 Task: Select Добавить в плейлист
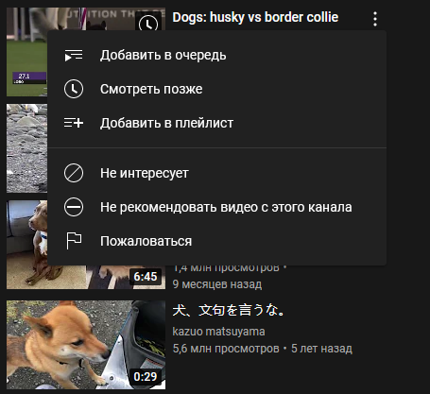click(217, 123)
